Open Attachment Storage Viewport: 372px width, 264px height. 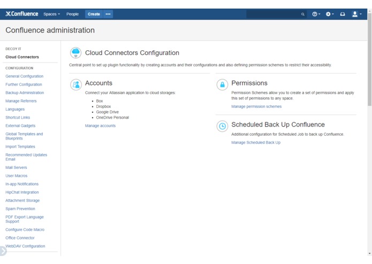pyautogui.click(x=22, y=200)
